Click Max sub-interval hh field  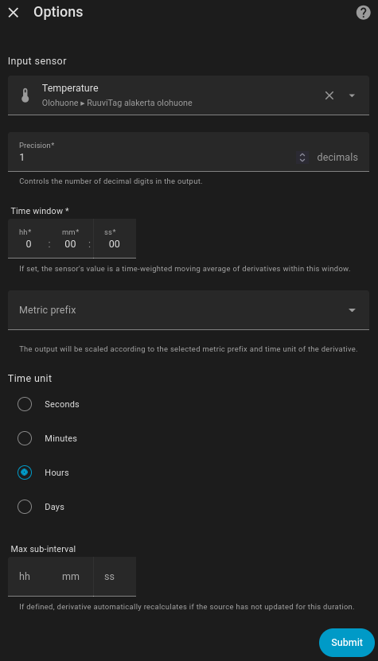click(29, 577)
